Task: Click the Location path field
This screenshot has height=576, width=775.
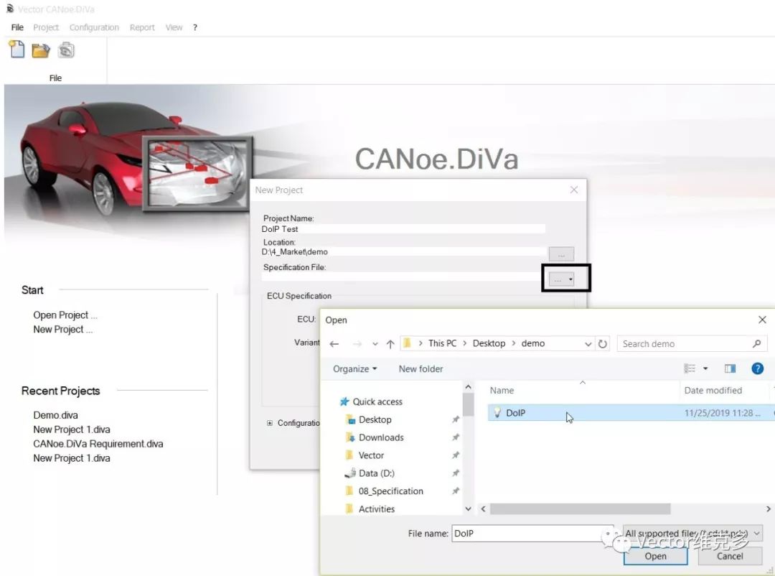Action: [x=403, y=252]
